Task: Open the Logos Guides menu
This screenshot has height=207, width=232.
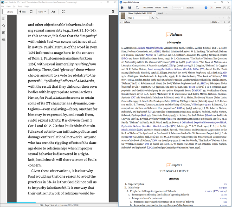Action: point(158,7)
